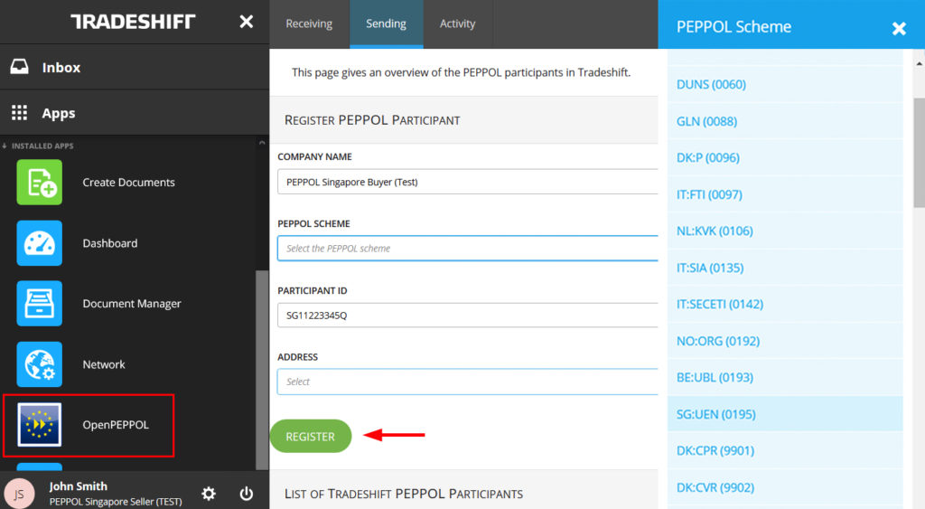Image resolution: width=925 pixels, height=509 pixels.
Task: Click the Company Name input field
Action: coord(468,182)
